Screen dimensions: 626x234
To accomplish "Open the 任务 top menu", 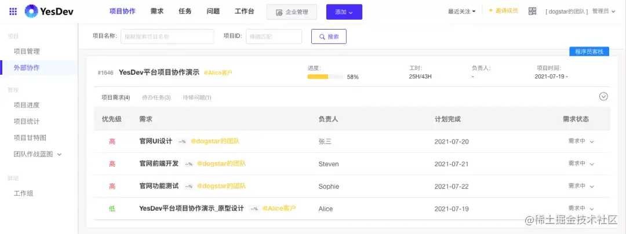I will point(185,11).
